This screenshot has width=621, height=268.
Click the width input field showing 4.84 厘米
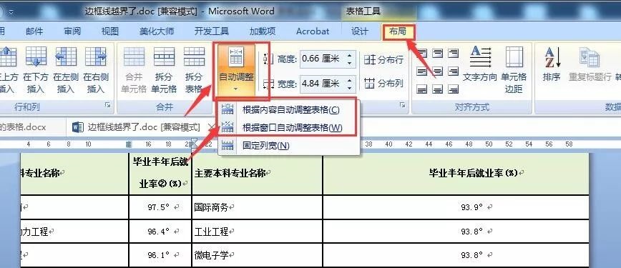(x=323, y=84)
